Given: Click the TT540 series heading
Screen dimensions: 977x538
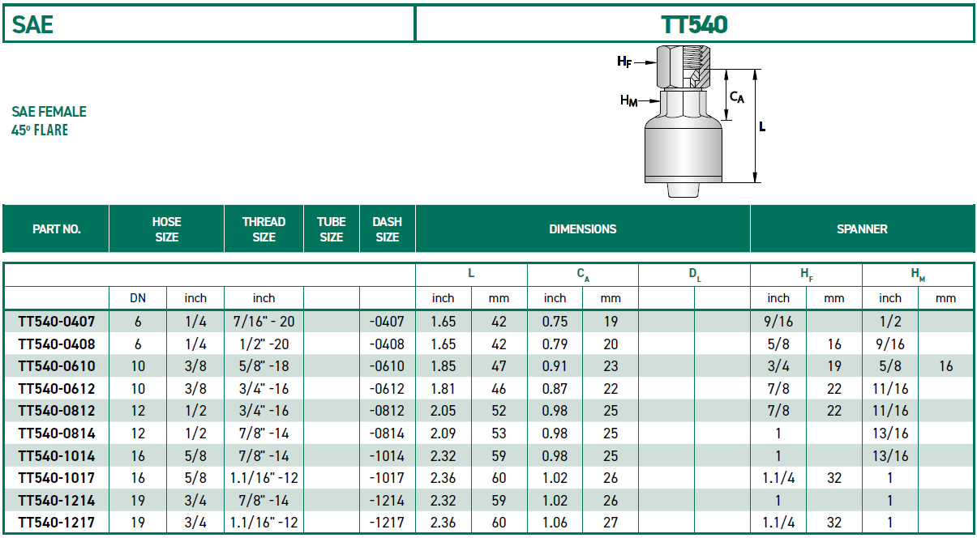Looking at the screenshot, I should (x=694, y=23).
